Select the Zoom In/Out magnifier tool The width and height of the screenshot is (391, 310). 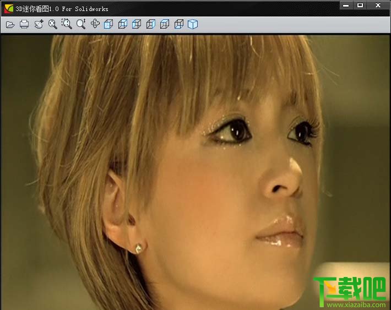(x=81, y=24)
